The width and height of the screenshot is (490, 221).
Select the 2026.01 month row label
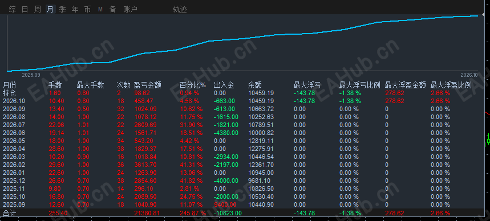(14, 173)
